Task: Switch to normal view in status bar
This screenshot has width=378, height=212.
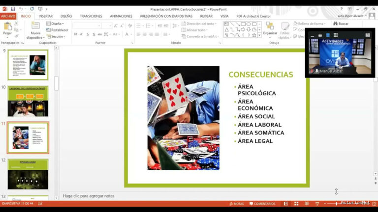Action: (x=286, y=204)
